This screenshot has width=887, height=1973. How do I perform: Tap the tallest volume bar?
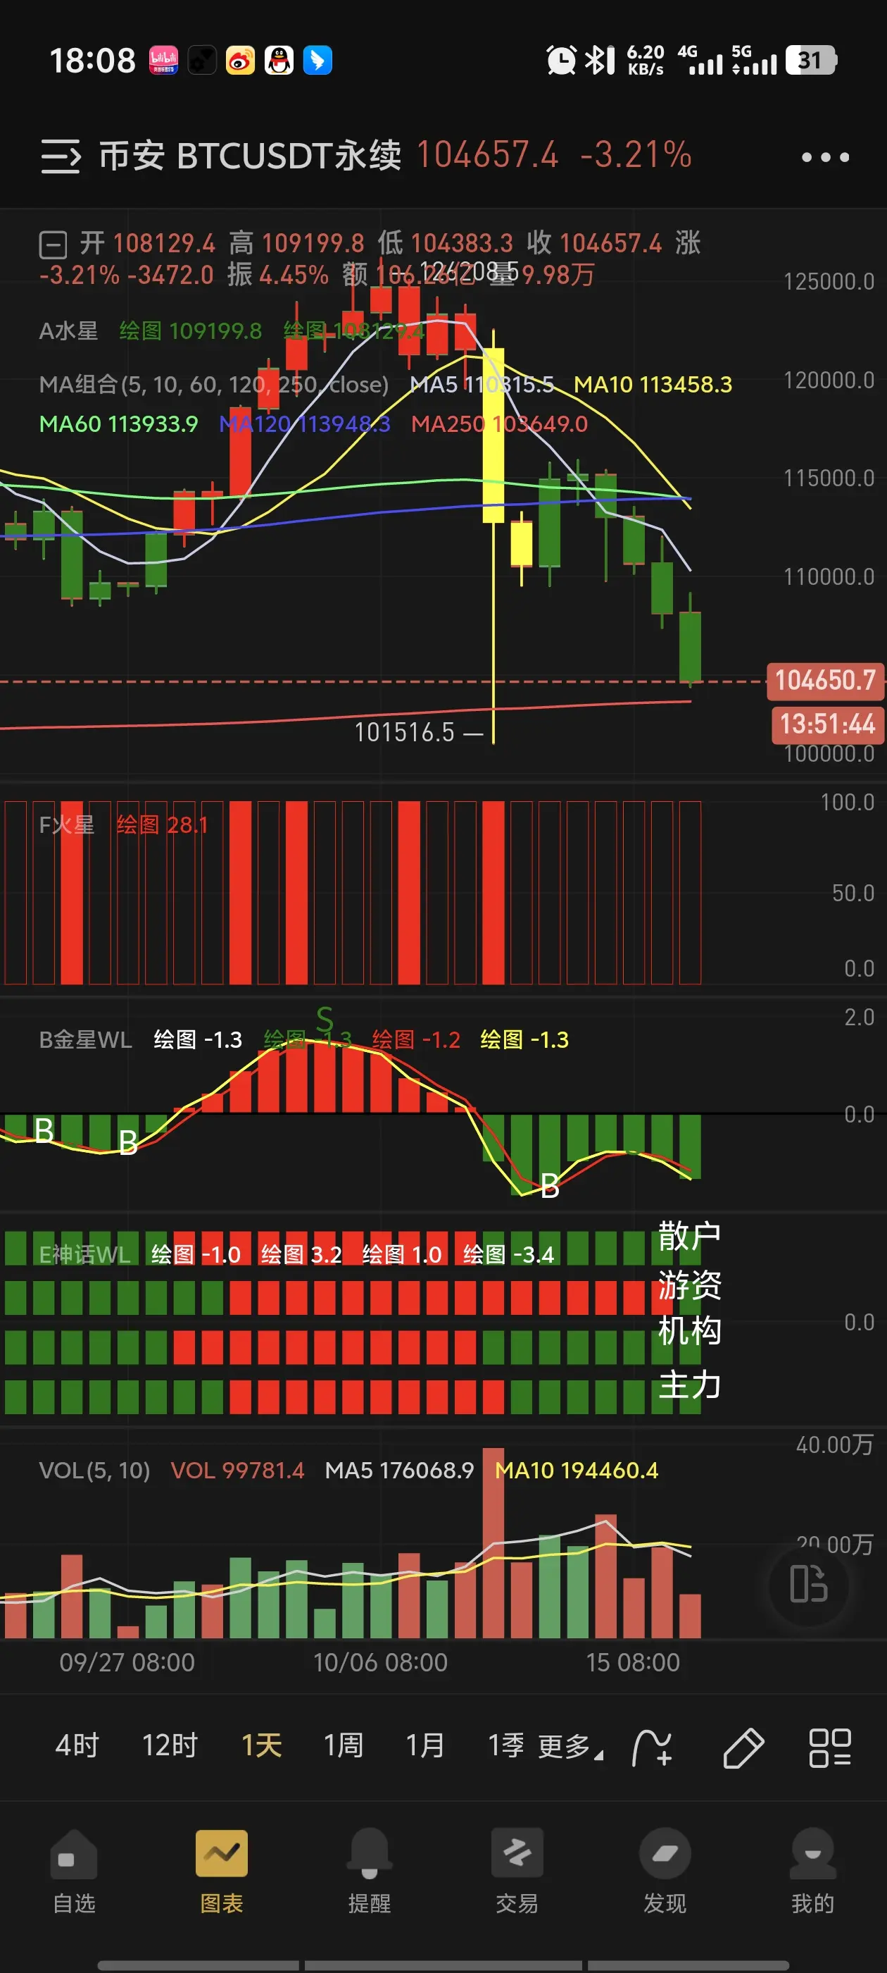[493, 1542]
